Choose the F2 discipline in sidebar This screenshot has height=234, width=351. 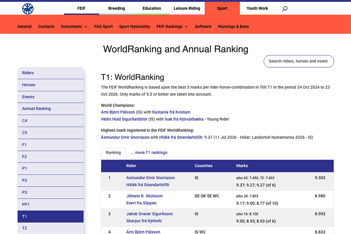click(x=51, y=156)
